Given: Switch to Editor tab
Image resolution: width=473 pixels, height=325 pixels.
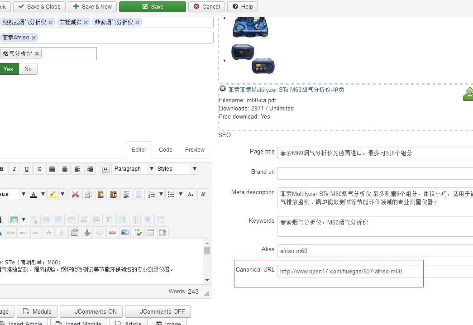Looking at the screenshot, I should click(x=139, y=150).
